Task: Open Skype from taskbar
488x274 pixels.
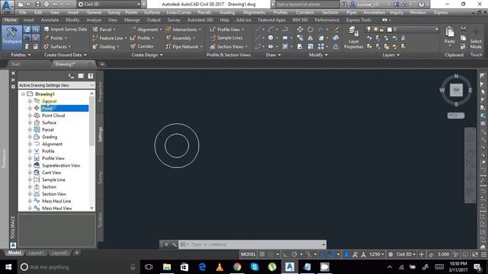Action: coord(255,267)
